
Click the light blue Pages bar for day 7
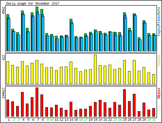(38, 32)
